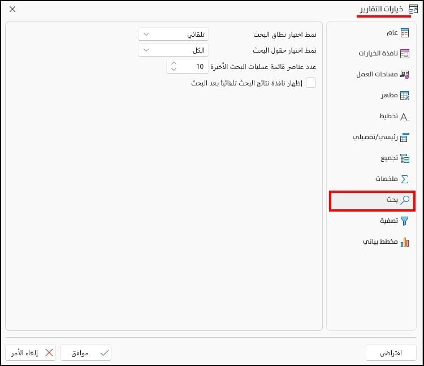
Task: Select the تجميع sidebar label
Action: [x=389, y=158]
